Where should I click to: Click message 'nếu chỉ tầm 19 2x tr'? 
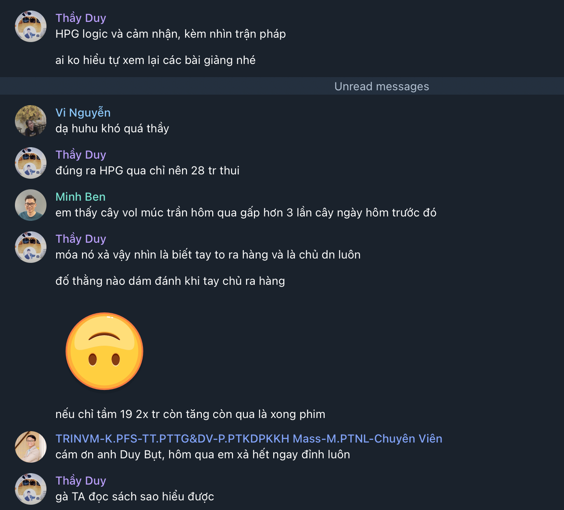(190, 414)
